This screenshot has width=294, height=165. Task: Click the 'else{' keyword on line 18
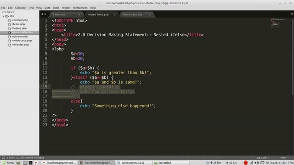pyautogui.click(x=77, y=101)
